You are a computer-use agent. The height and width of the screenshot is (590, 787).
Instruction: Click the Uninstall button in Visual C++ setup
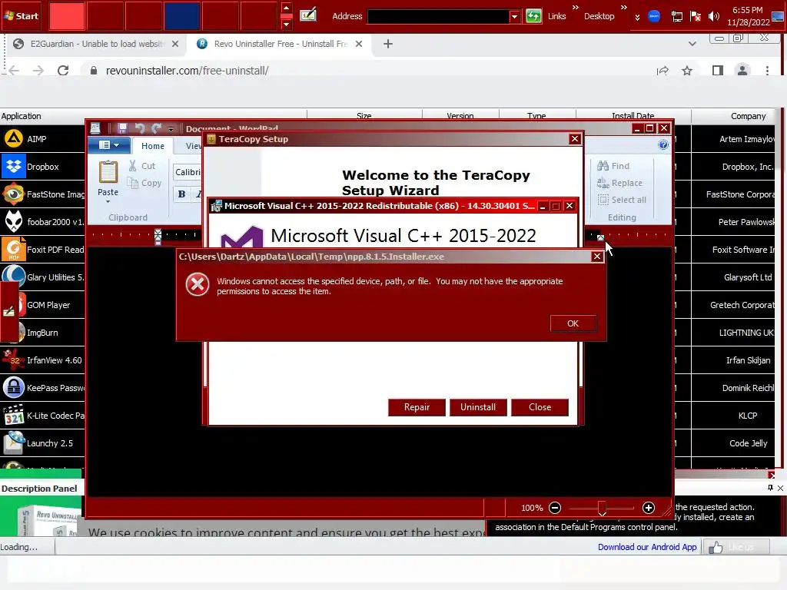478,407
